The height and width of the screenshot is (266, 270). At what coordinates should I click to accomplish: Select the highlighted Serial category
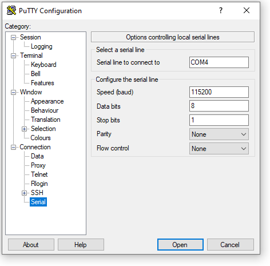coord(38,202)
